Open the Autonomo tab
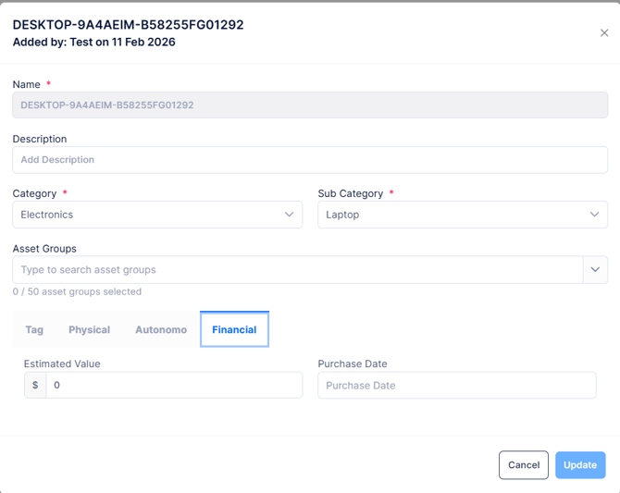This screenshot has width=620, height=493. click(x=161, y=329)
